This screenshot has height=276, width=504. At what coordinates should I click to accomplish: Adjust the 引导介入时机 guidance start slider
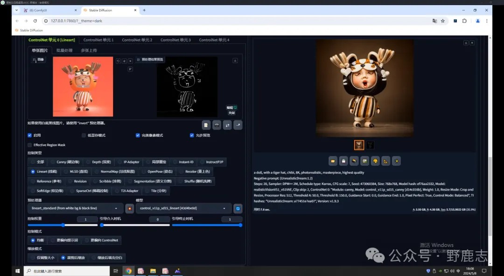pos(135,225)
